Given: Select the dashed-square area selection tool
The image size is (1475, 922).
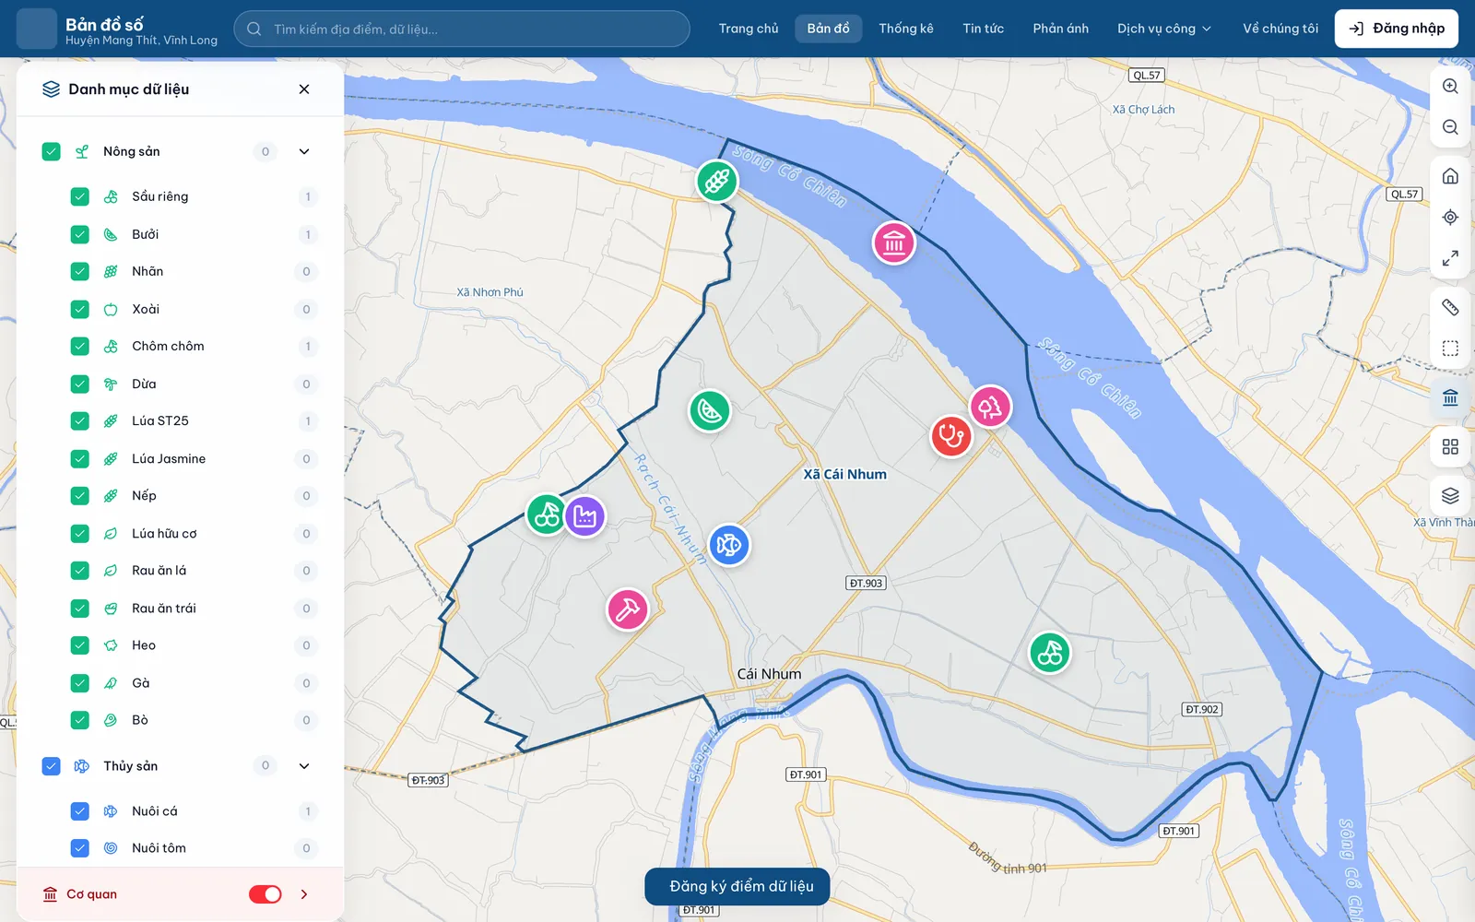Looking at the screenshot, I should [x=1450, y=349].
